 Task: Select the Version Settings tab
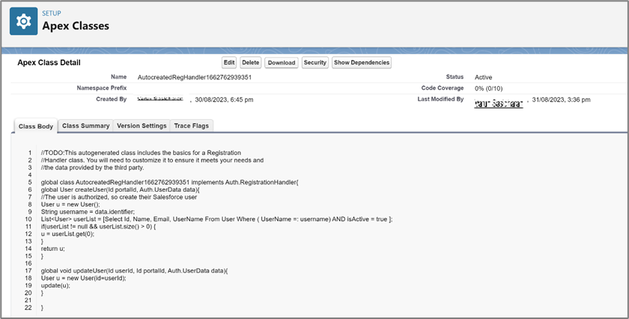[142, 126]
